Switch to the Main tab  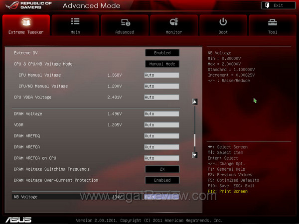[75, 25]
